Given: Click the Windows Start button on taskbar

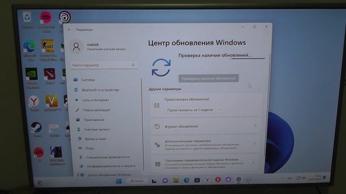Looking at the screenshot, I should [x=119, y=181].
